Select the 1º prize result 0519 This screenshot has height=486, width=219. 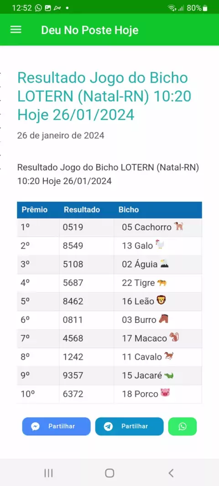[73, 227]
